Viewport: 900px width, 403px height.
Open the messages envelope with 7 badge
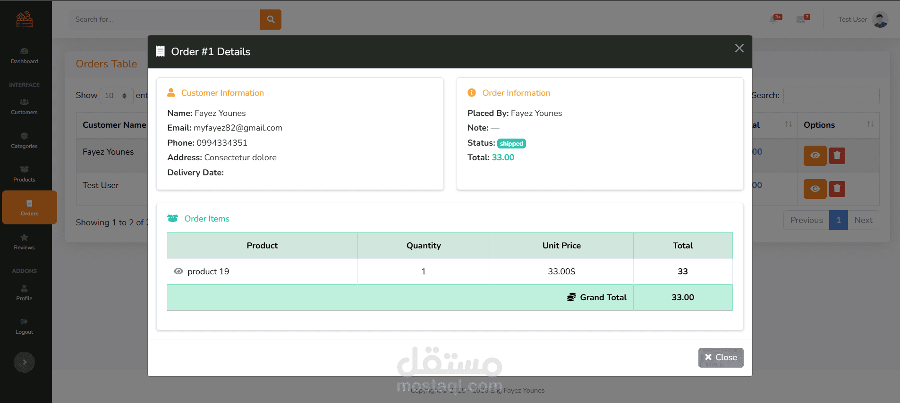[x=803, y=19]
